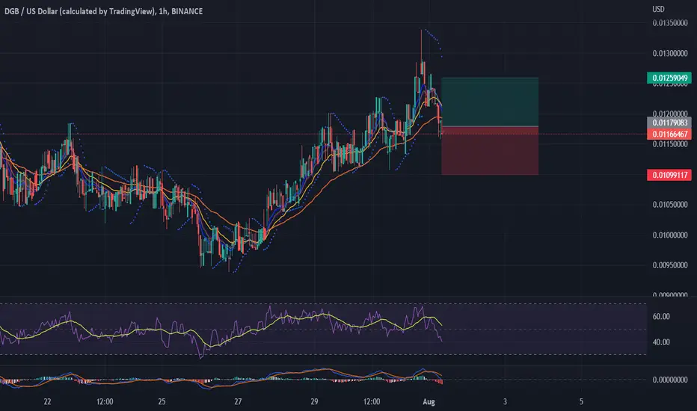Click the 27 date marker on time axis

coord(239,402)
